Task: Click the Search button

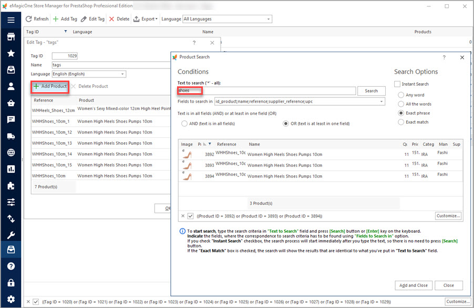Action: pyautogui.click(x=371, y=91)
